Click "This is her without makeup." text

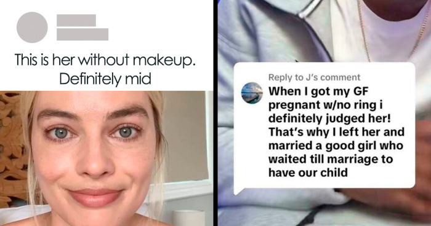pos(105,60)
